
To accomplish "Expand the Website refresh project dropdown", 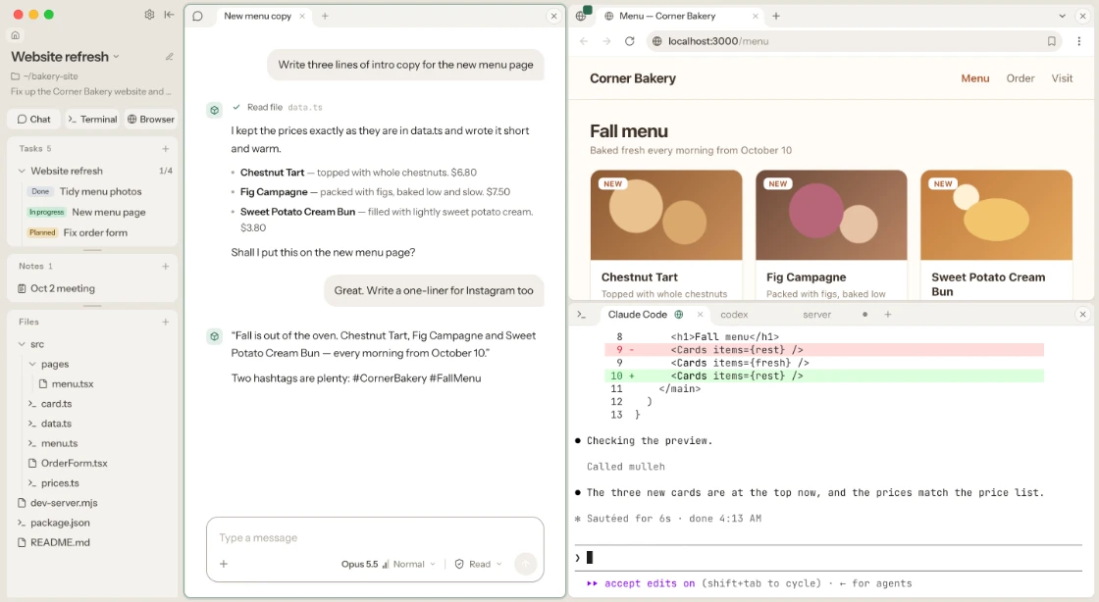I will point(117,57).
